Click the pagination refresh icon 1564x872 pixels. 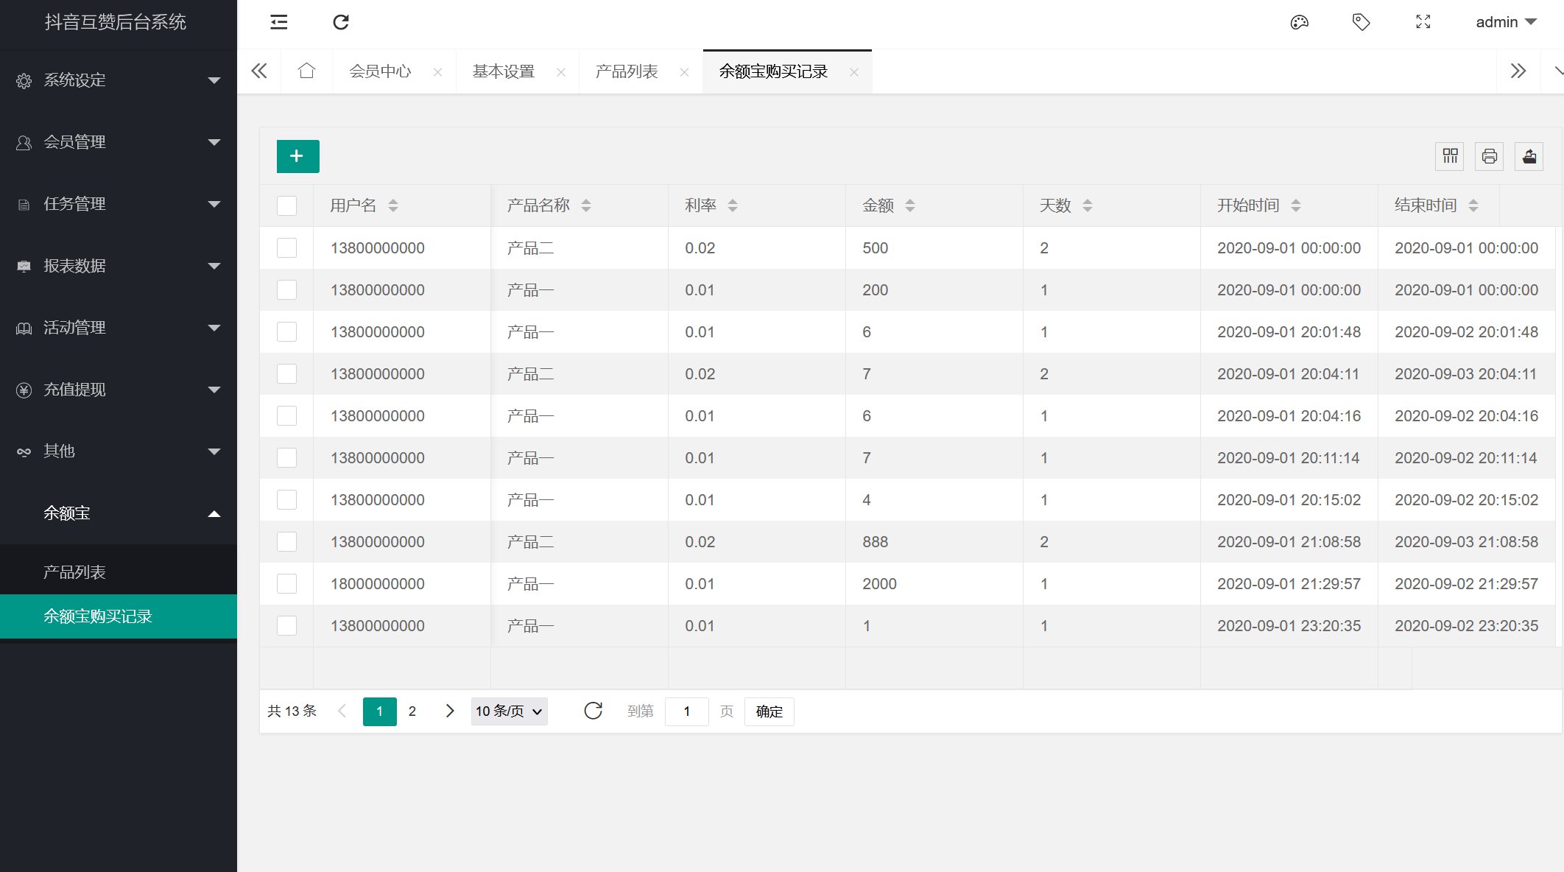point(593,711)
